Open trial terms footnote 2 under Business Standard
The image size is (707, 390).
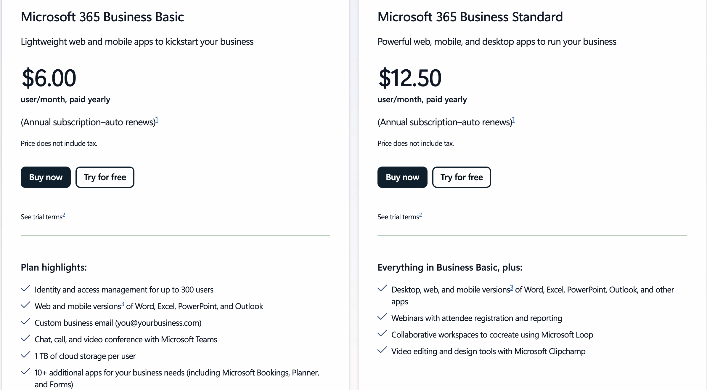(420, 215)
